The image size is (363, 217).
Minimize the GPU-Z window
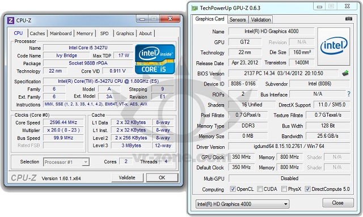coord(319,6)
